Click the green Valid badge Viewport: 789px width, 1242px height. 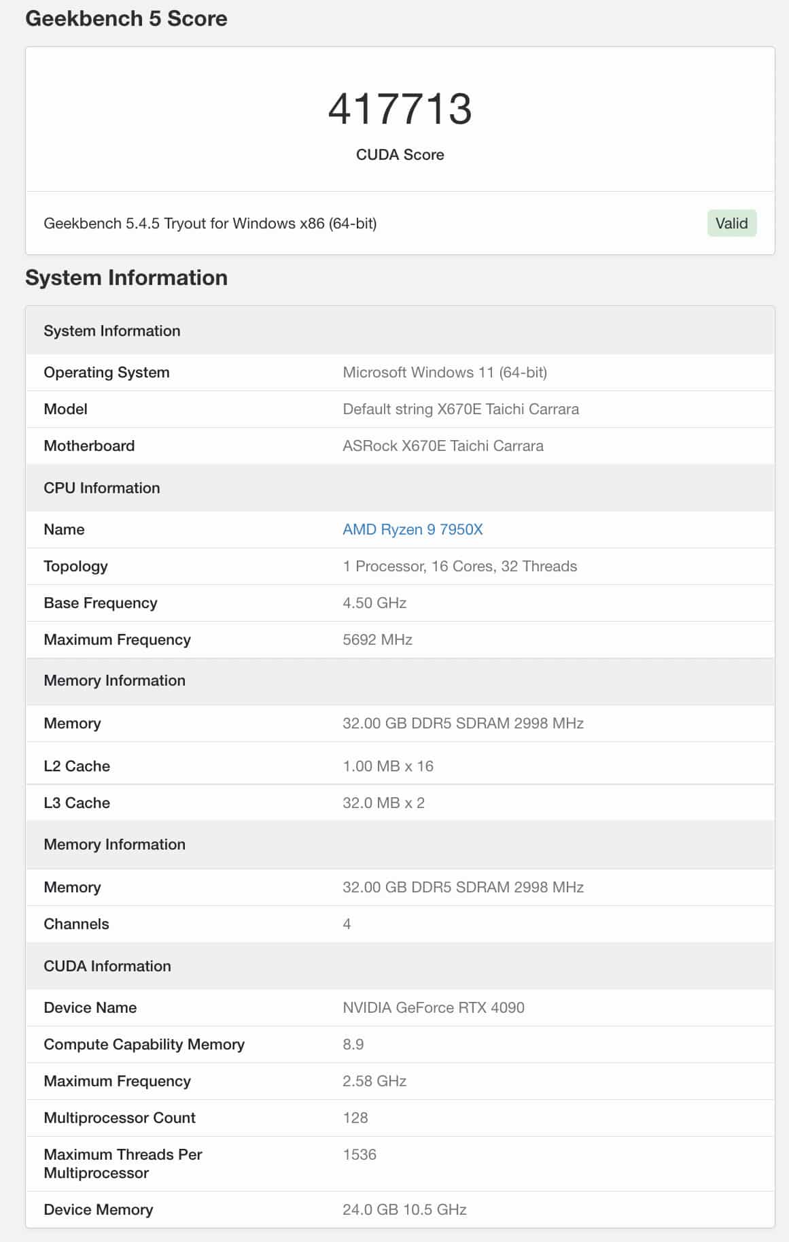pyautogui.click(x=731, y=223)
